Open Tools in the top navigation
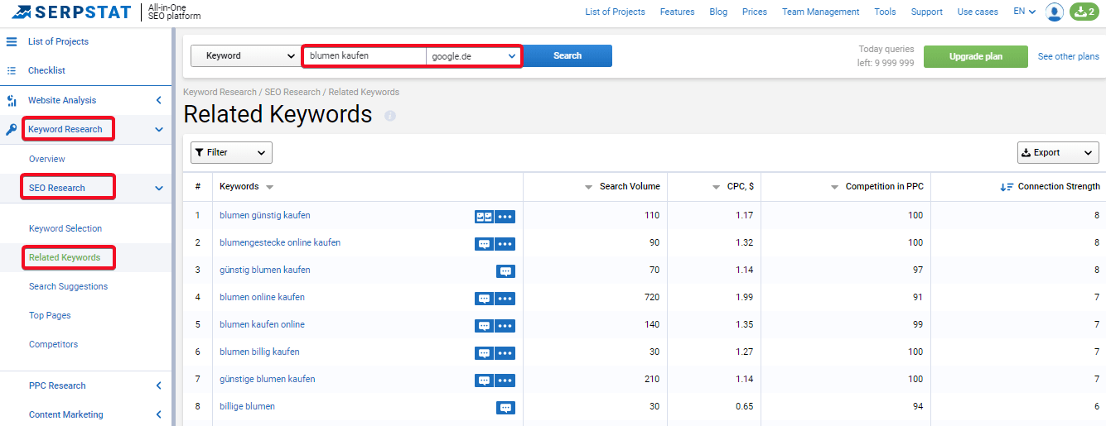1106x426 pixels. 885,12
